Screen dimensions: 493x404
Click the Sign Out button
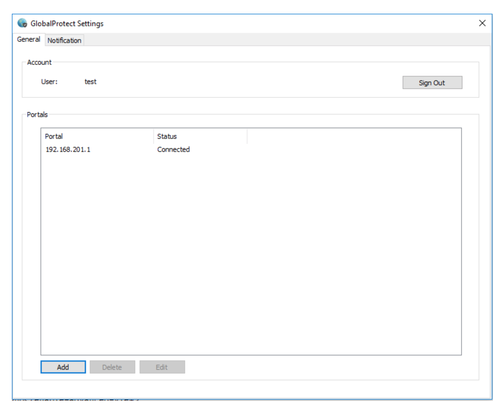tap(432, 83)
